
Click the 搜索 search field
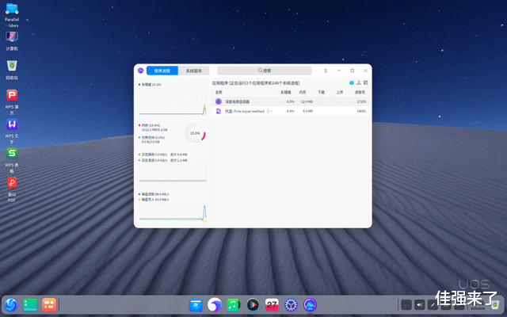point(264,71)
